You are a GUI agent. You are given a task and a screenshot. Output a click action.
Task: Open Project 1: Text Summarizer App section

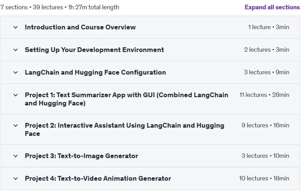[x=127, y=99]
